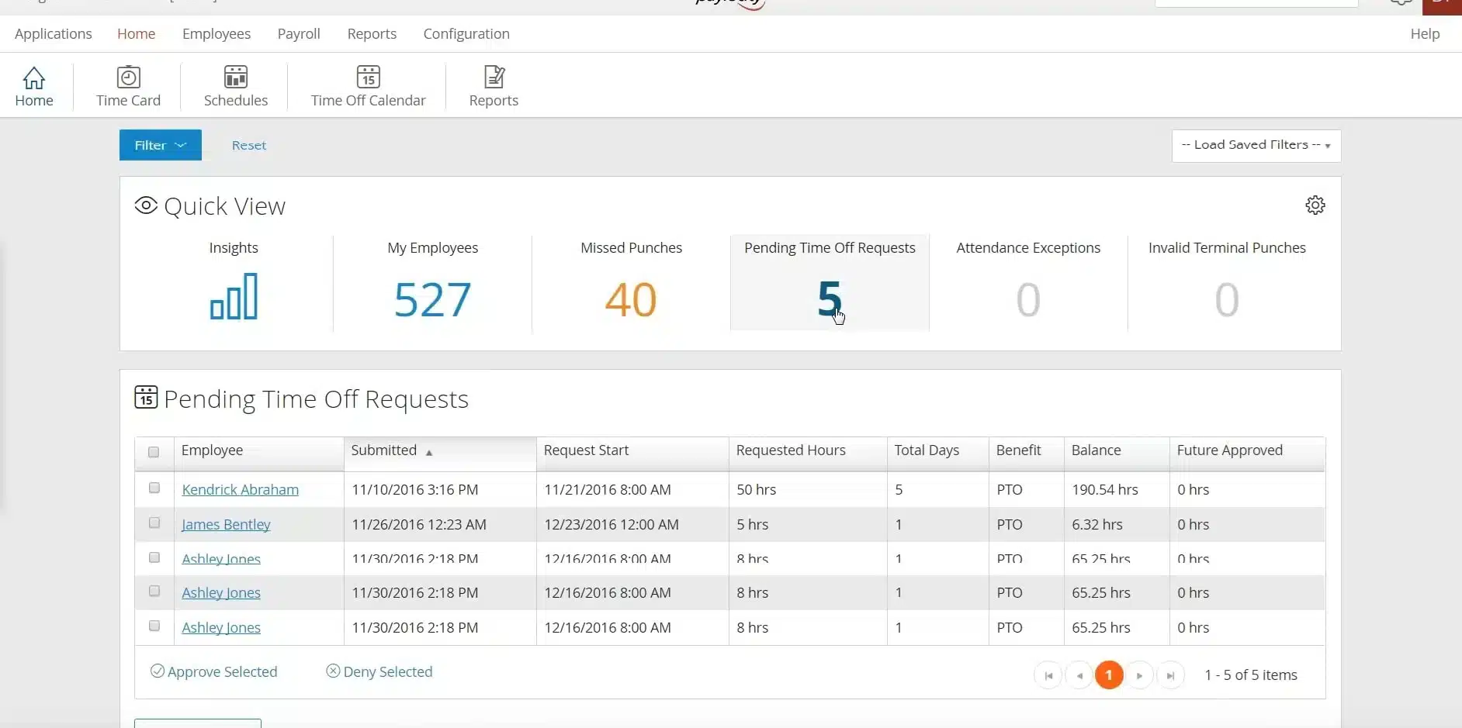
Task: Check the James Bentley row checkbox
Action: coord(154,523)
